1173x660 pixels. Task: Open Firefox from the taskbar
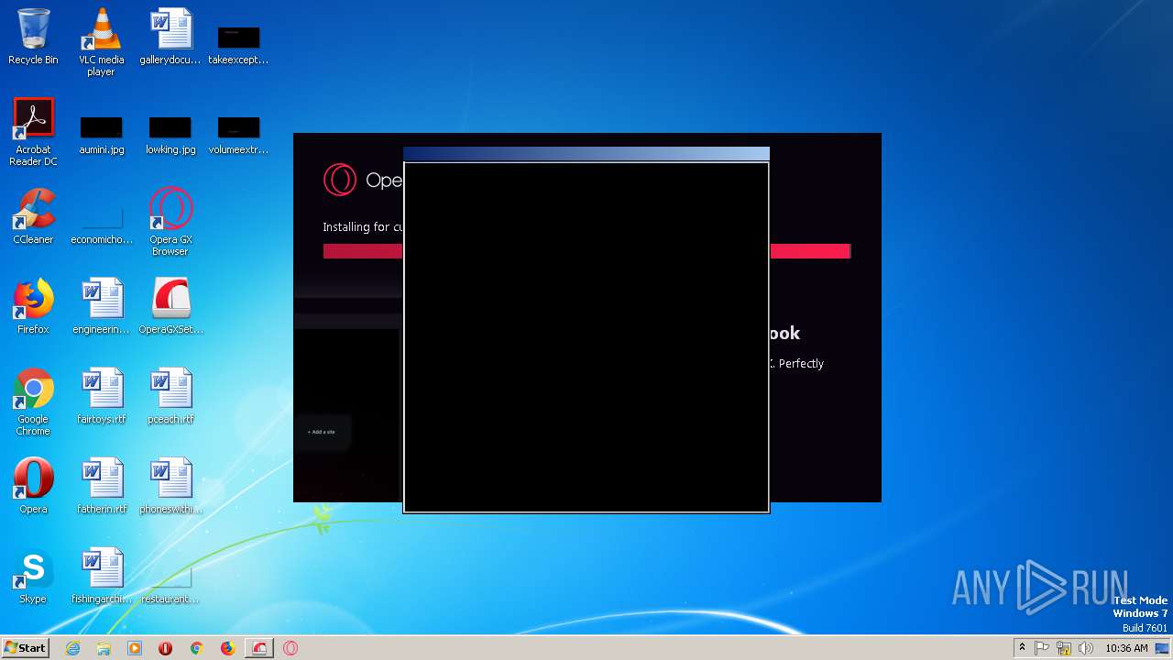pos(227,648)
